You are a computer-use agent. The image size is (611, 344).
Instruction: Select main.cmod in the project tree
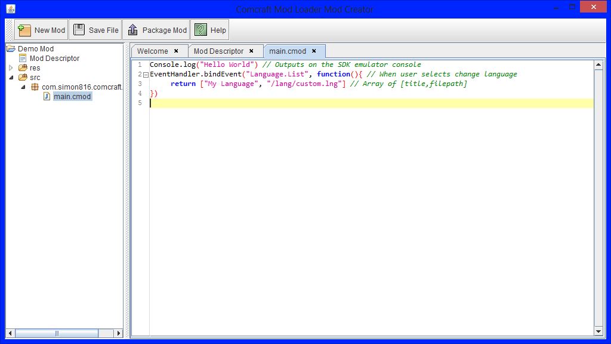tap(72, 96)
